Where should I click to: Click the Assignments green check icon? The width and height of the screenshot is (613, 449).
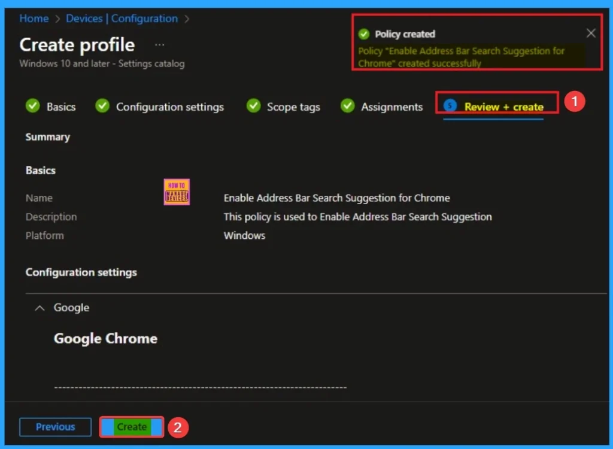[347, 105]
